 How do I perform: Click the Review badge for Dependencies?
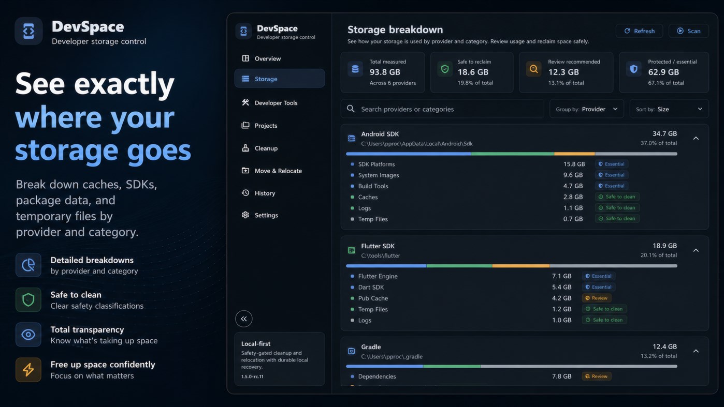[x=597, y=376]
